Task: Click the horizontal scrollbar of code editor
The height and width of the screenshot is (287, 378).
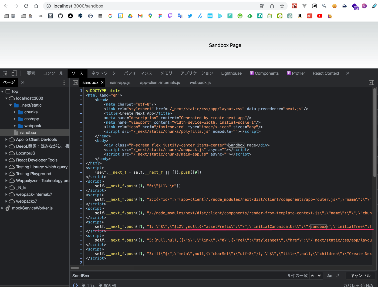Action: click(75, 268)
